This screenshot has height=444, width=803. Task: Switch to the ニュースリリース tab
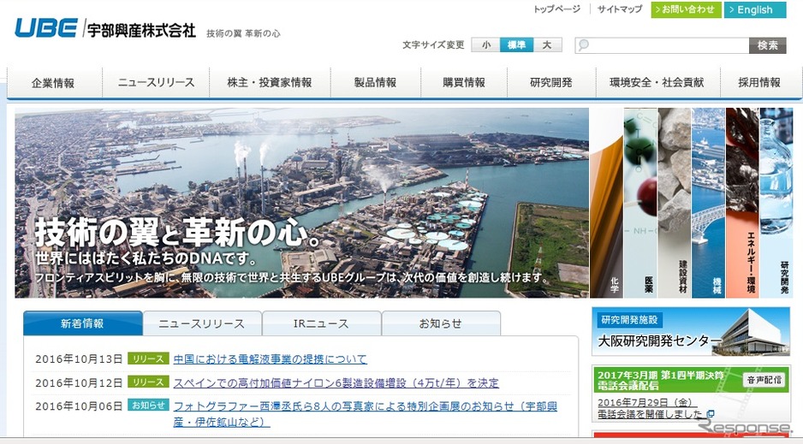click(x=202, y=323)
